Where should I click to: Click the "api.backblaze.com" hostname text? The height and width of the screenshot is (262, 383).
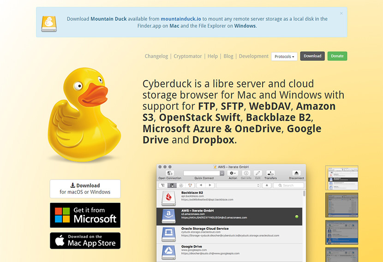pyautogui.click(x=192, y=196)
